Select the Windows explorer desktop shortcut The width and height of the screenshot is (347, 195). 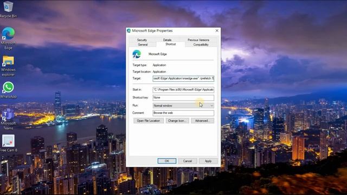[8, 66]
